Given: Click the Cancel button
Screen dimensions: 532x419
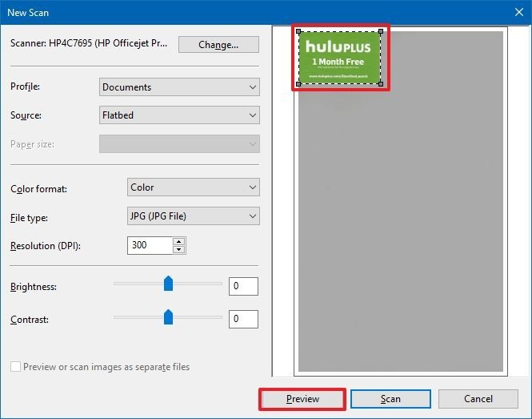Looking at the screenshot, I should click(x=478, y=399).
